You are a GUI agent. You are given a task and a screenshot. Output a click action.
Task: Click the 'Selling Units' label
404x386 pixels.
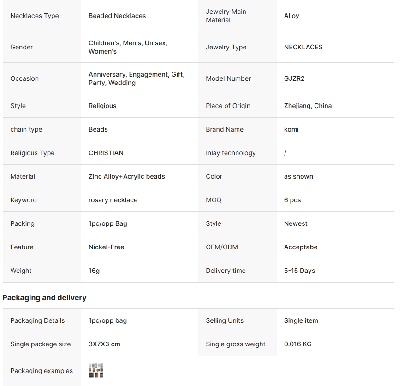point(225,320)
